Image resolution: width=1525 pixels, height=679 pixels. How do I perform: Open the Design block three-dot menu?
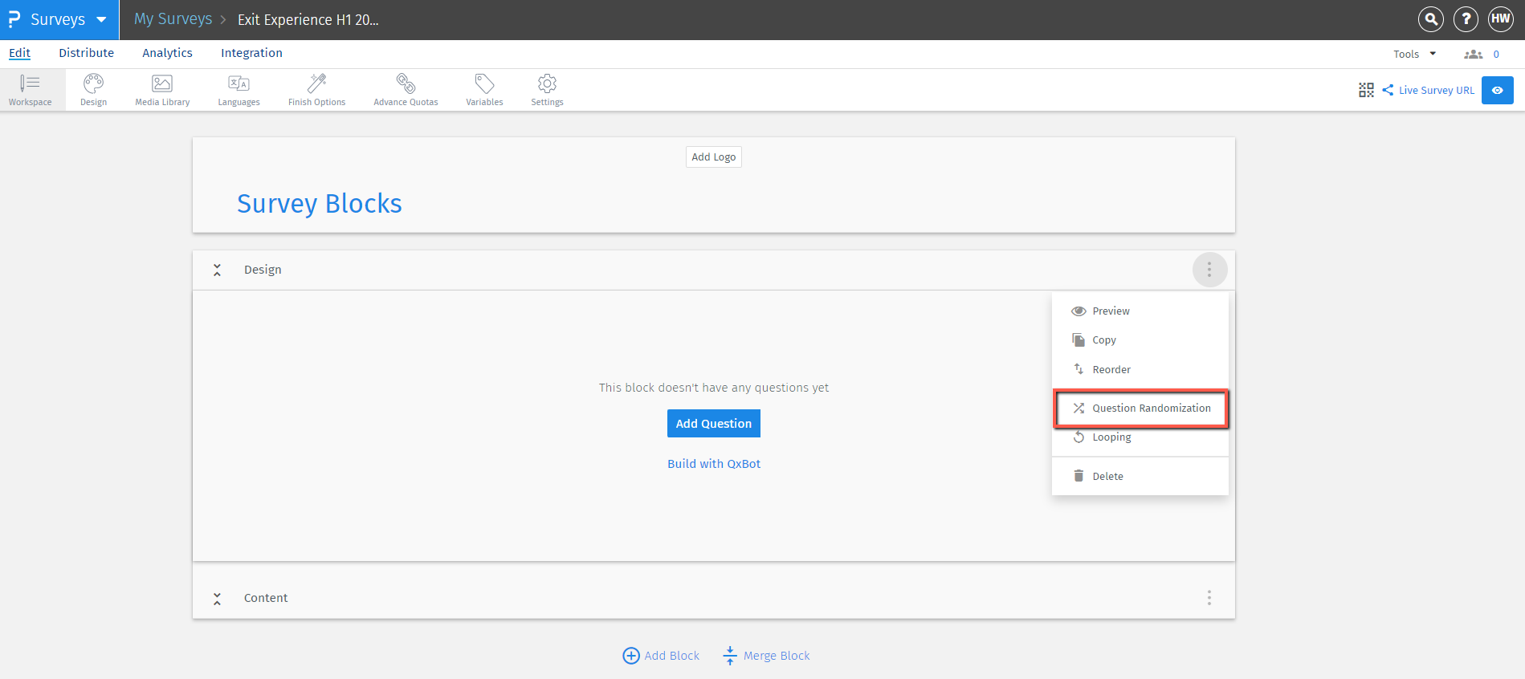tap(1209, 270)
